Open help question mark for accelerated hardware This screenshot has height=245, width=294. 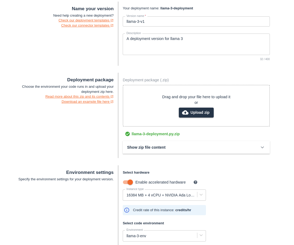click(x=195, y=182)
